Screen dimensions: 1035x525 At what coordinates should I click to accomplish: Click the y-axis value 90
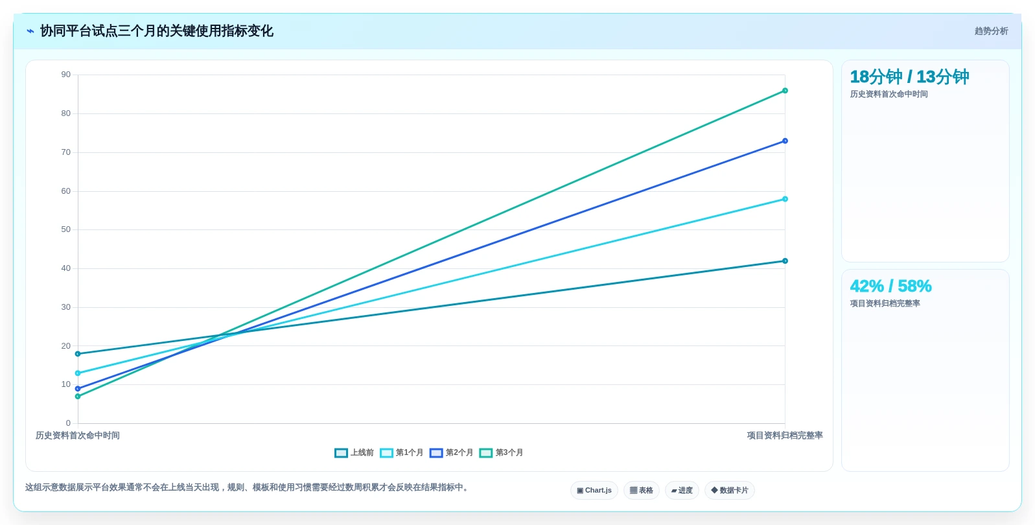(66, 75)
